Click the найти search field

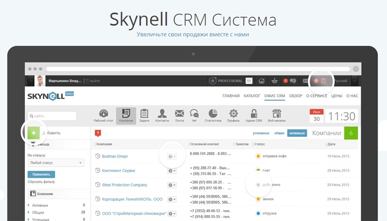pos(52,116)
